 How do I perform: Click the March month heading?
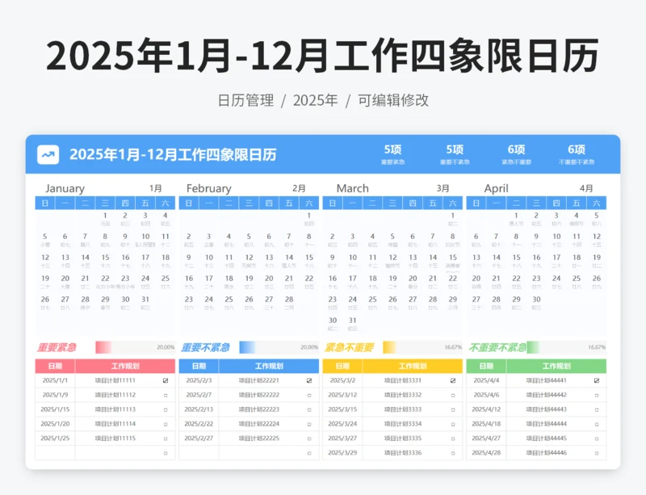click(353, 188)
